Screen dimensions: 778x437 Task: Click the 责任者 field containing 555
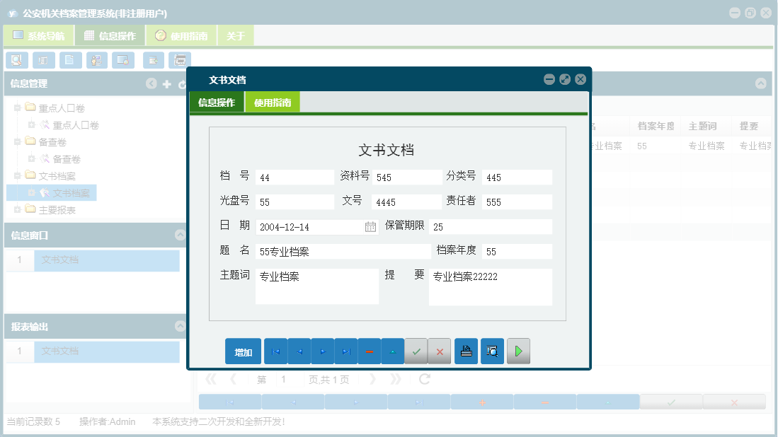tap(517, 202)
